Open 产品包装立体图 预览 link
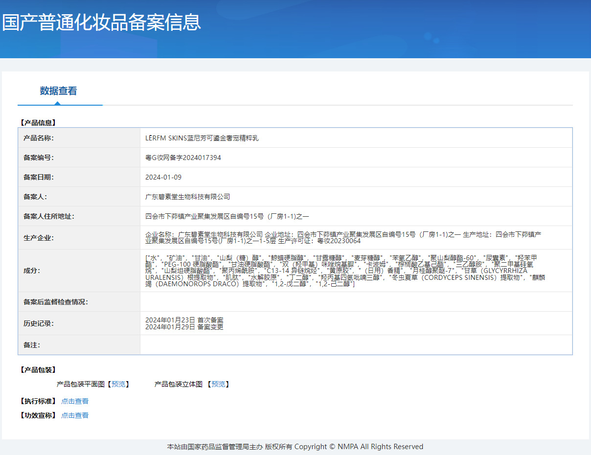This screenshot has width=591, height=455. pyautogui.click(x=218, y=385)
